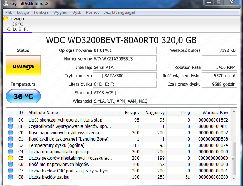The image size is (243, 186).
Task: Select the Landing Zone cycles row
Action: coord(118,139)
